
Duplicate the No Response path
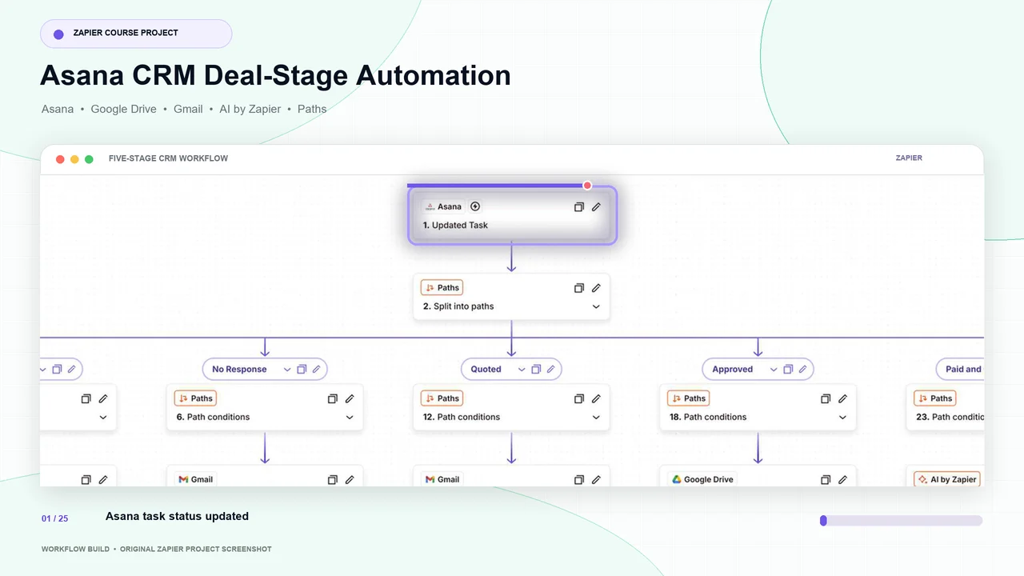coord(302,370)
